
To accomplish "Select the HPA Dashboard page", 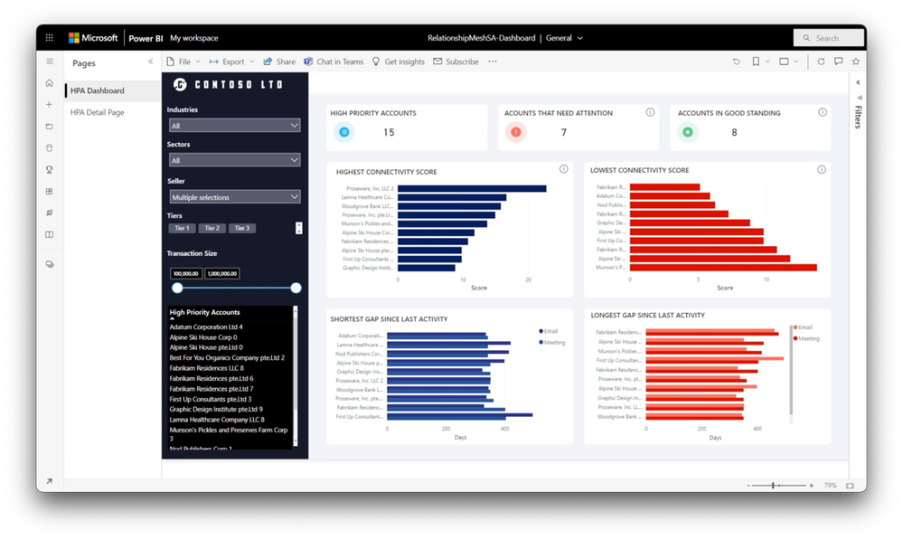I will tap(113, 90).
